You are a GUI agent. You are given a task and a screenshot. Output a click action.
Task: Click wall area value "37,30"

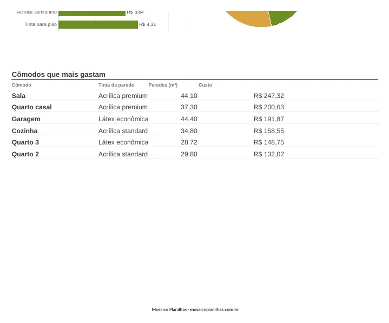189,107
